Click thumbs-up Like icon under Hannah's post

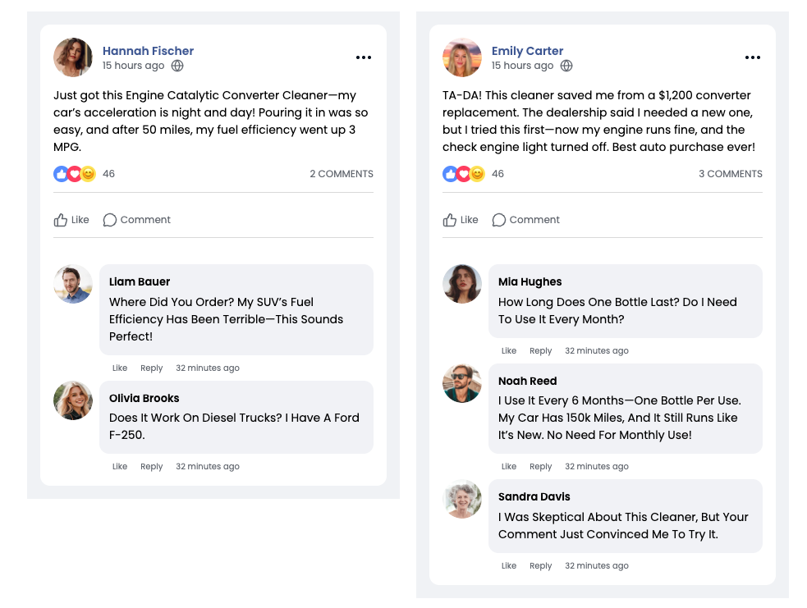[61, 220]
